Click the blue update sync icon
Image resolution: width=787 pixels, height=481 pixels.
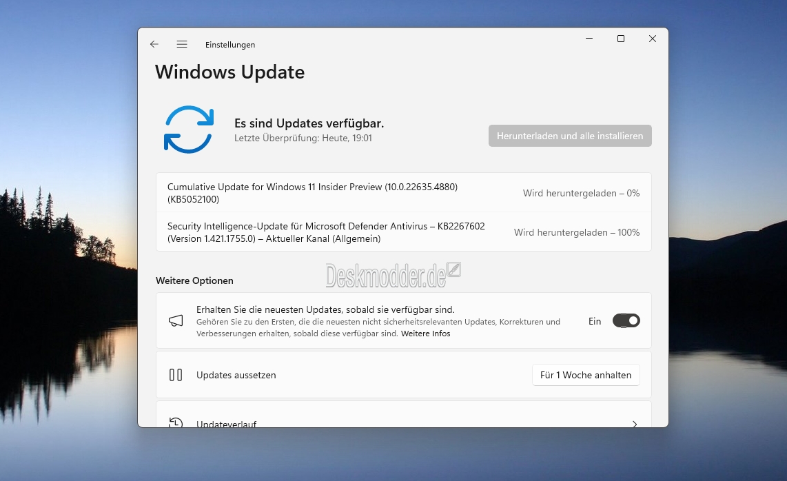coord(189,130)
